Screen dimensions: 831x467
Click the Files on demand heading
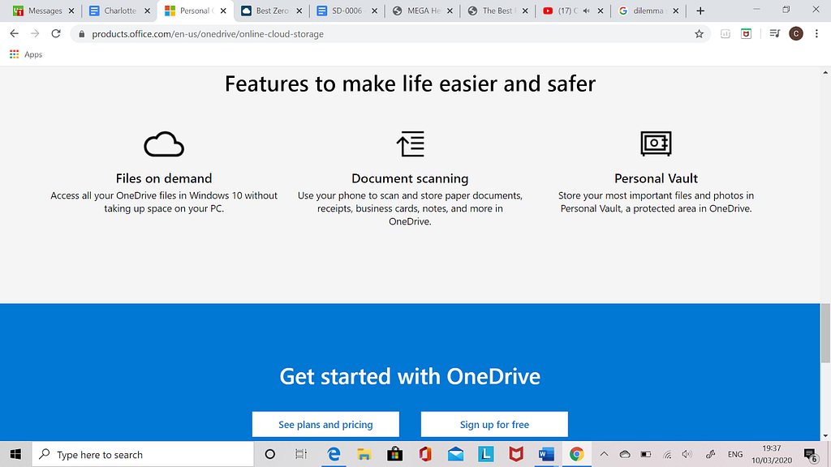tap(164, 178)
